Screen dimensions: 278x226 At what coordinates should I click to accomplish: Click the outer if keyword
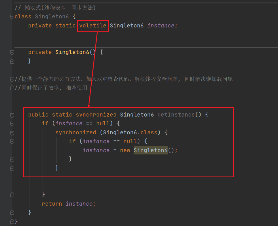[45, 123]
